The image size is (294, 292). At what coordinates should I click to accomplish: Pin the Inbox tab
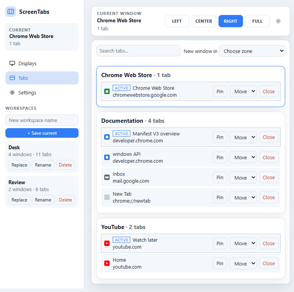(x=220, y=177)
